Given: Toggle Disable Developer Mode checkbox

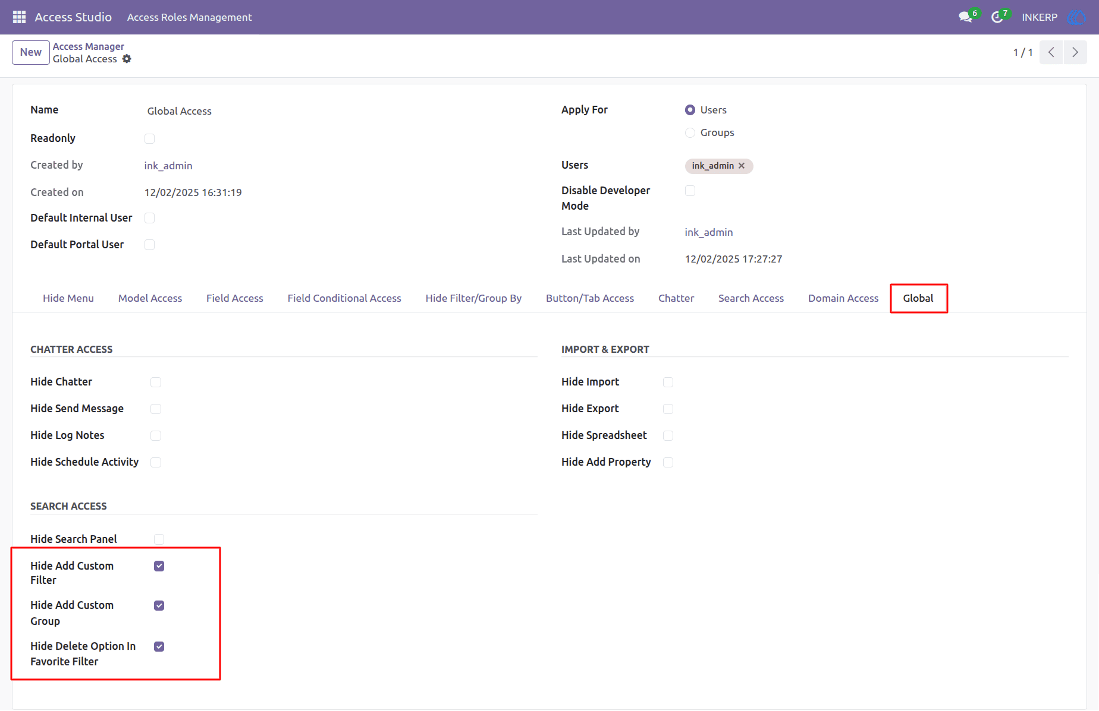Looking at the screenshot, I should click(690, 191).
